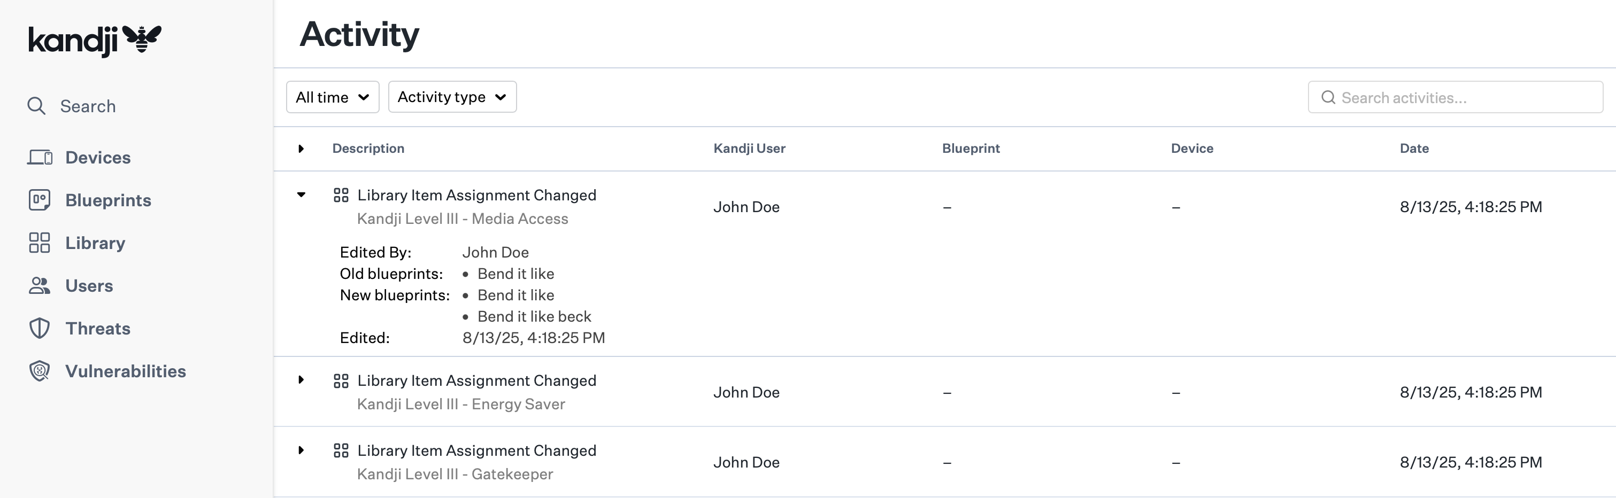The image size is (1616, 498).
Task: Open the All time filter dropdown
Action: (x=333, y=97)
